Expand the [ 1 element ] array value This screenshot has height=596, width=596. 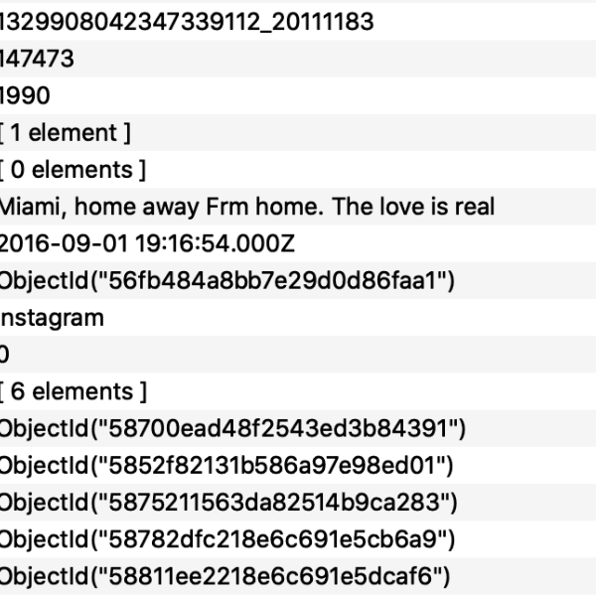coord(66,133)
